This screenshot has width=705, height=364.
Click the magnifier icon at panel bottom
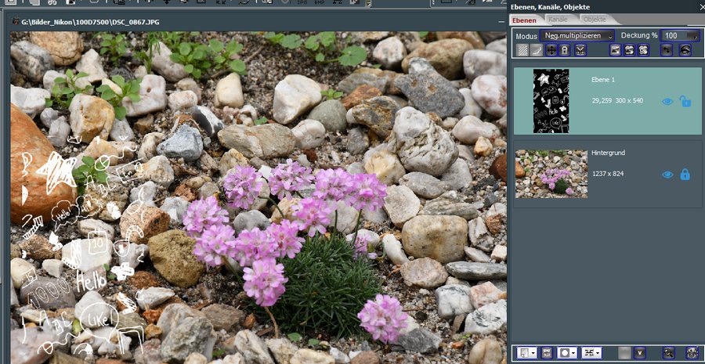click(x=668, y=353)
